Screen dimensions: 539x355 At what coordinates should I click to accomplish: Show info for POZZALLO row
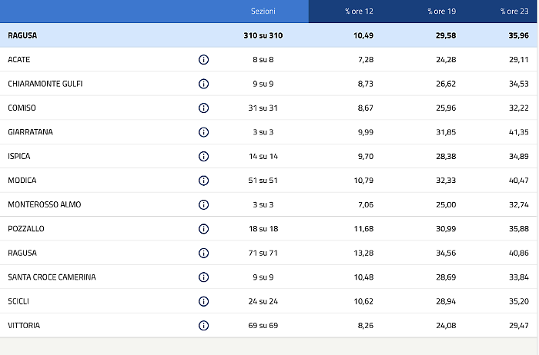pyautogui.click(x=203, y=229)
